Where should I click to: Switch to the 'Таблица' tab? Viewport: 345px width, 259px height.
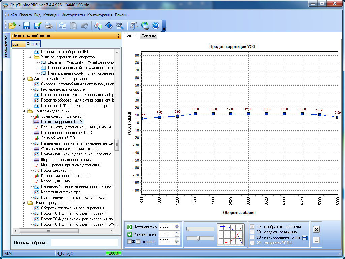[149, 36]
